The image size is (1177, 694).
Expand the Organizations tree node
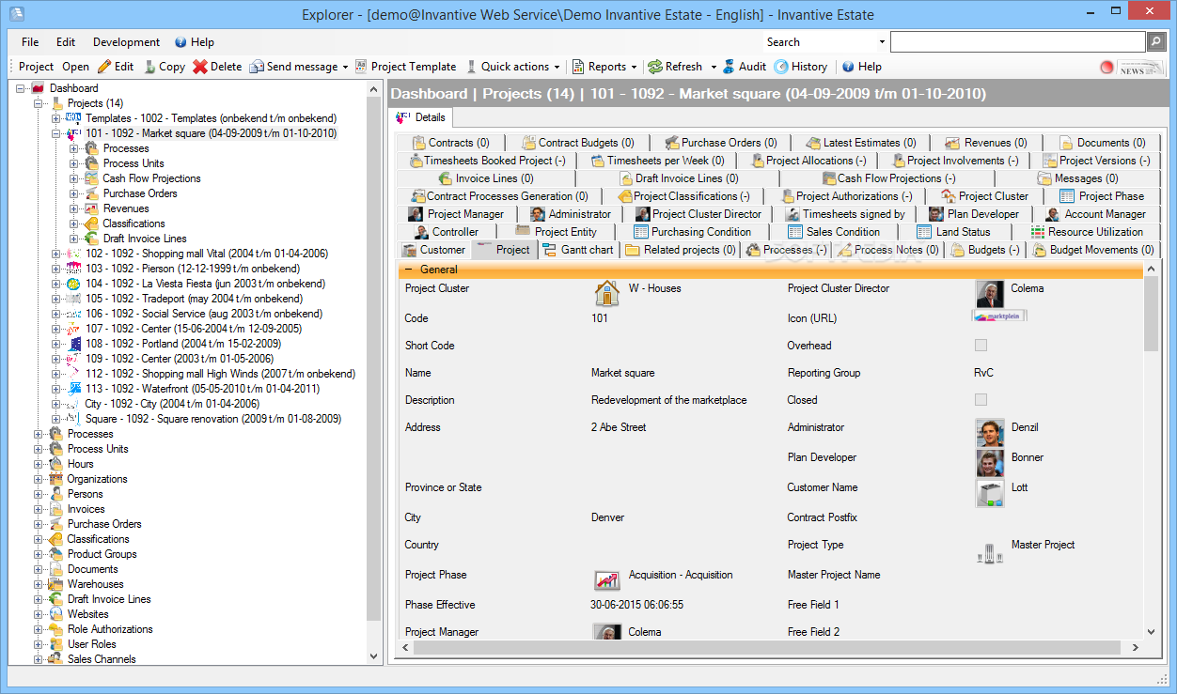coord(39,479)
